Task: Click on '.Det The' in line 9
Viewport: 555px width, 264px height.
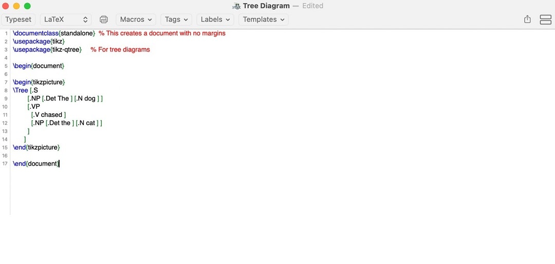Action: click(57, 98)
